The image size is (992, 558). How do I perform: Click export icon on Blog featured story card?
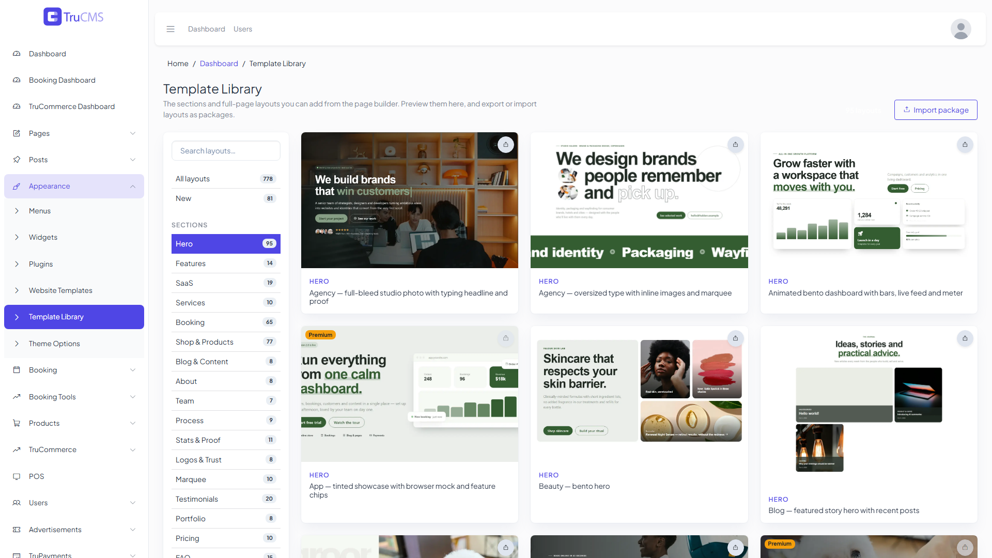pos(965,338)
